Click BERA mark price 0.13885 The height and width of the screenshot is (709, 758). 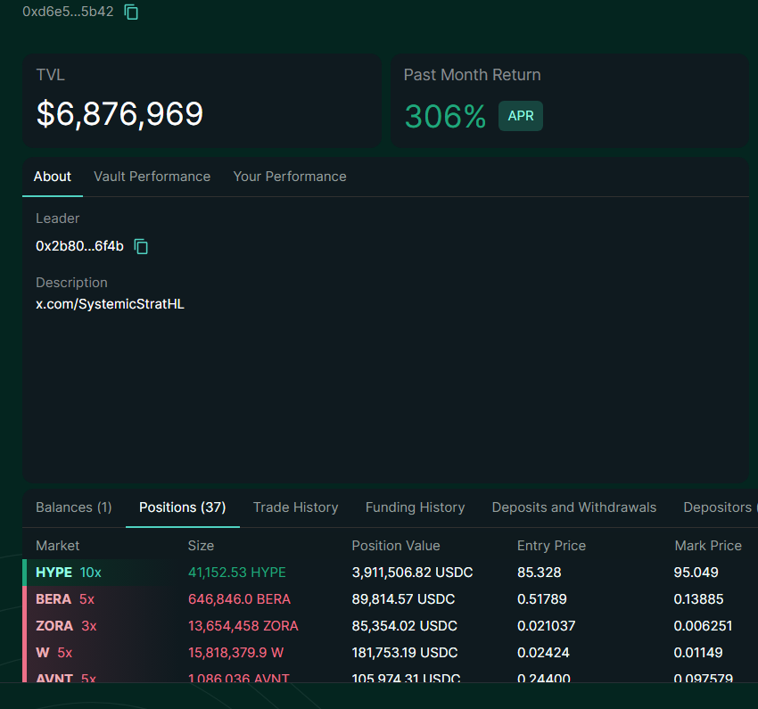pyautogui.click(x=698, y=599)
